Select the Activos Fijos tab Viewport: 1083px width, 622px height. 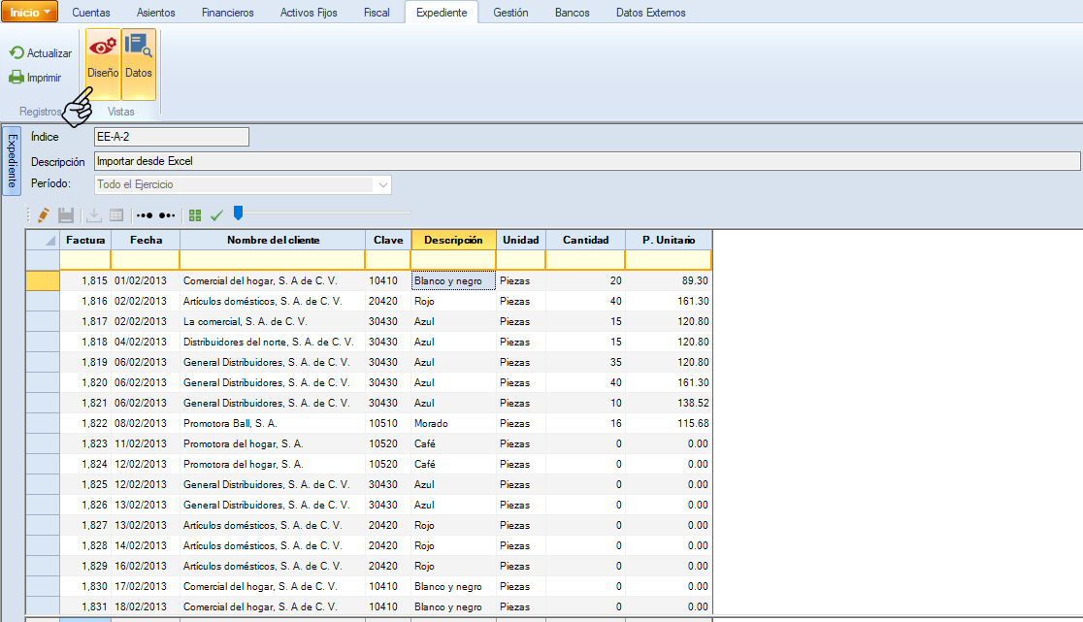307,13
